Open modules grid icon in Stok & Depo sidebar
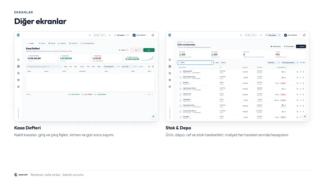The image size is (324, 182). tap(170, 66)
